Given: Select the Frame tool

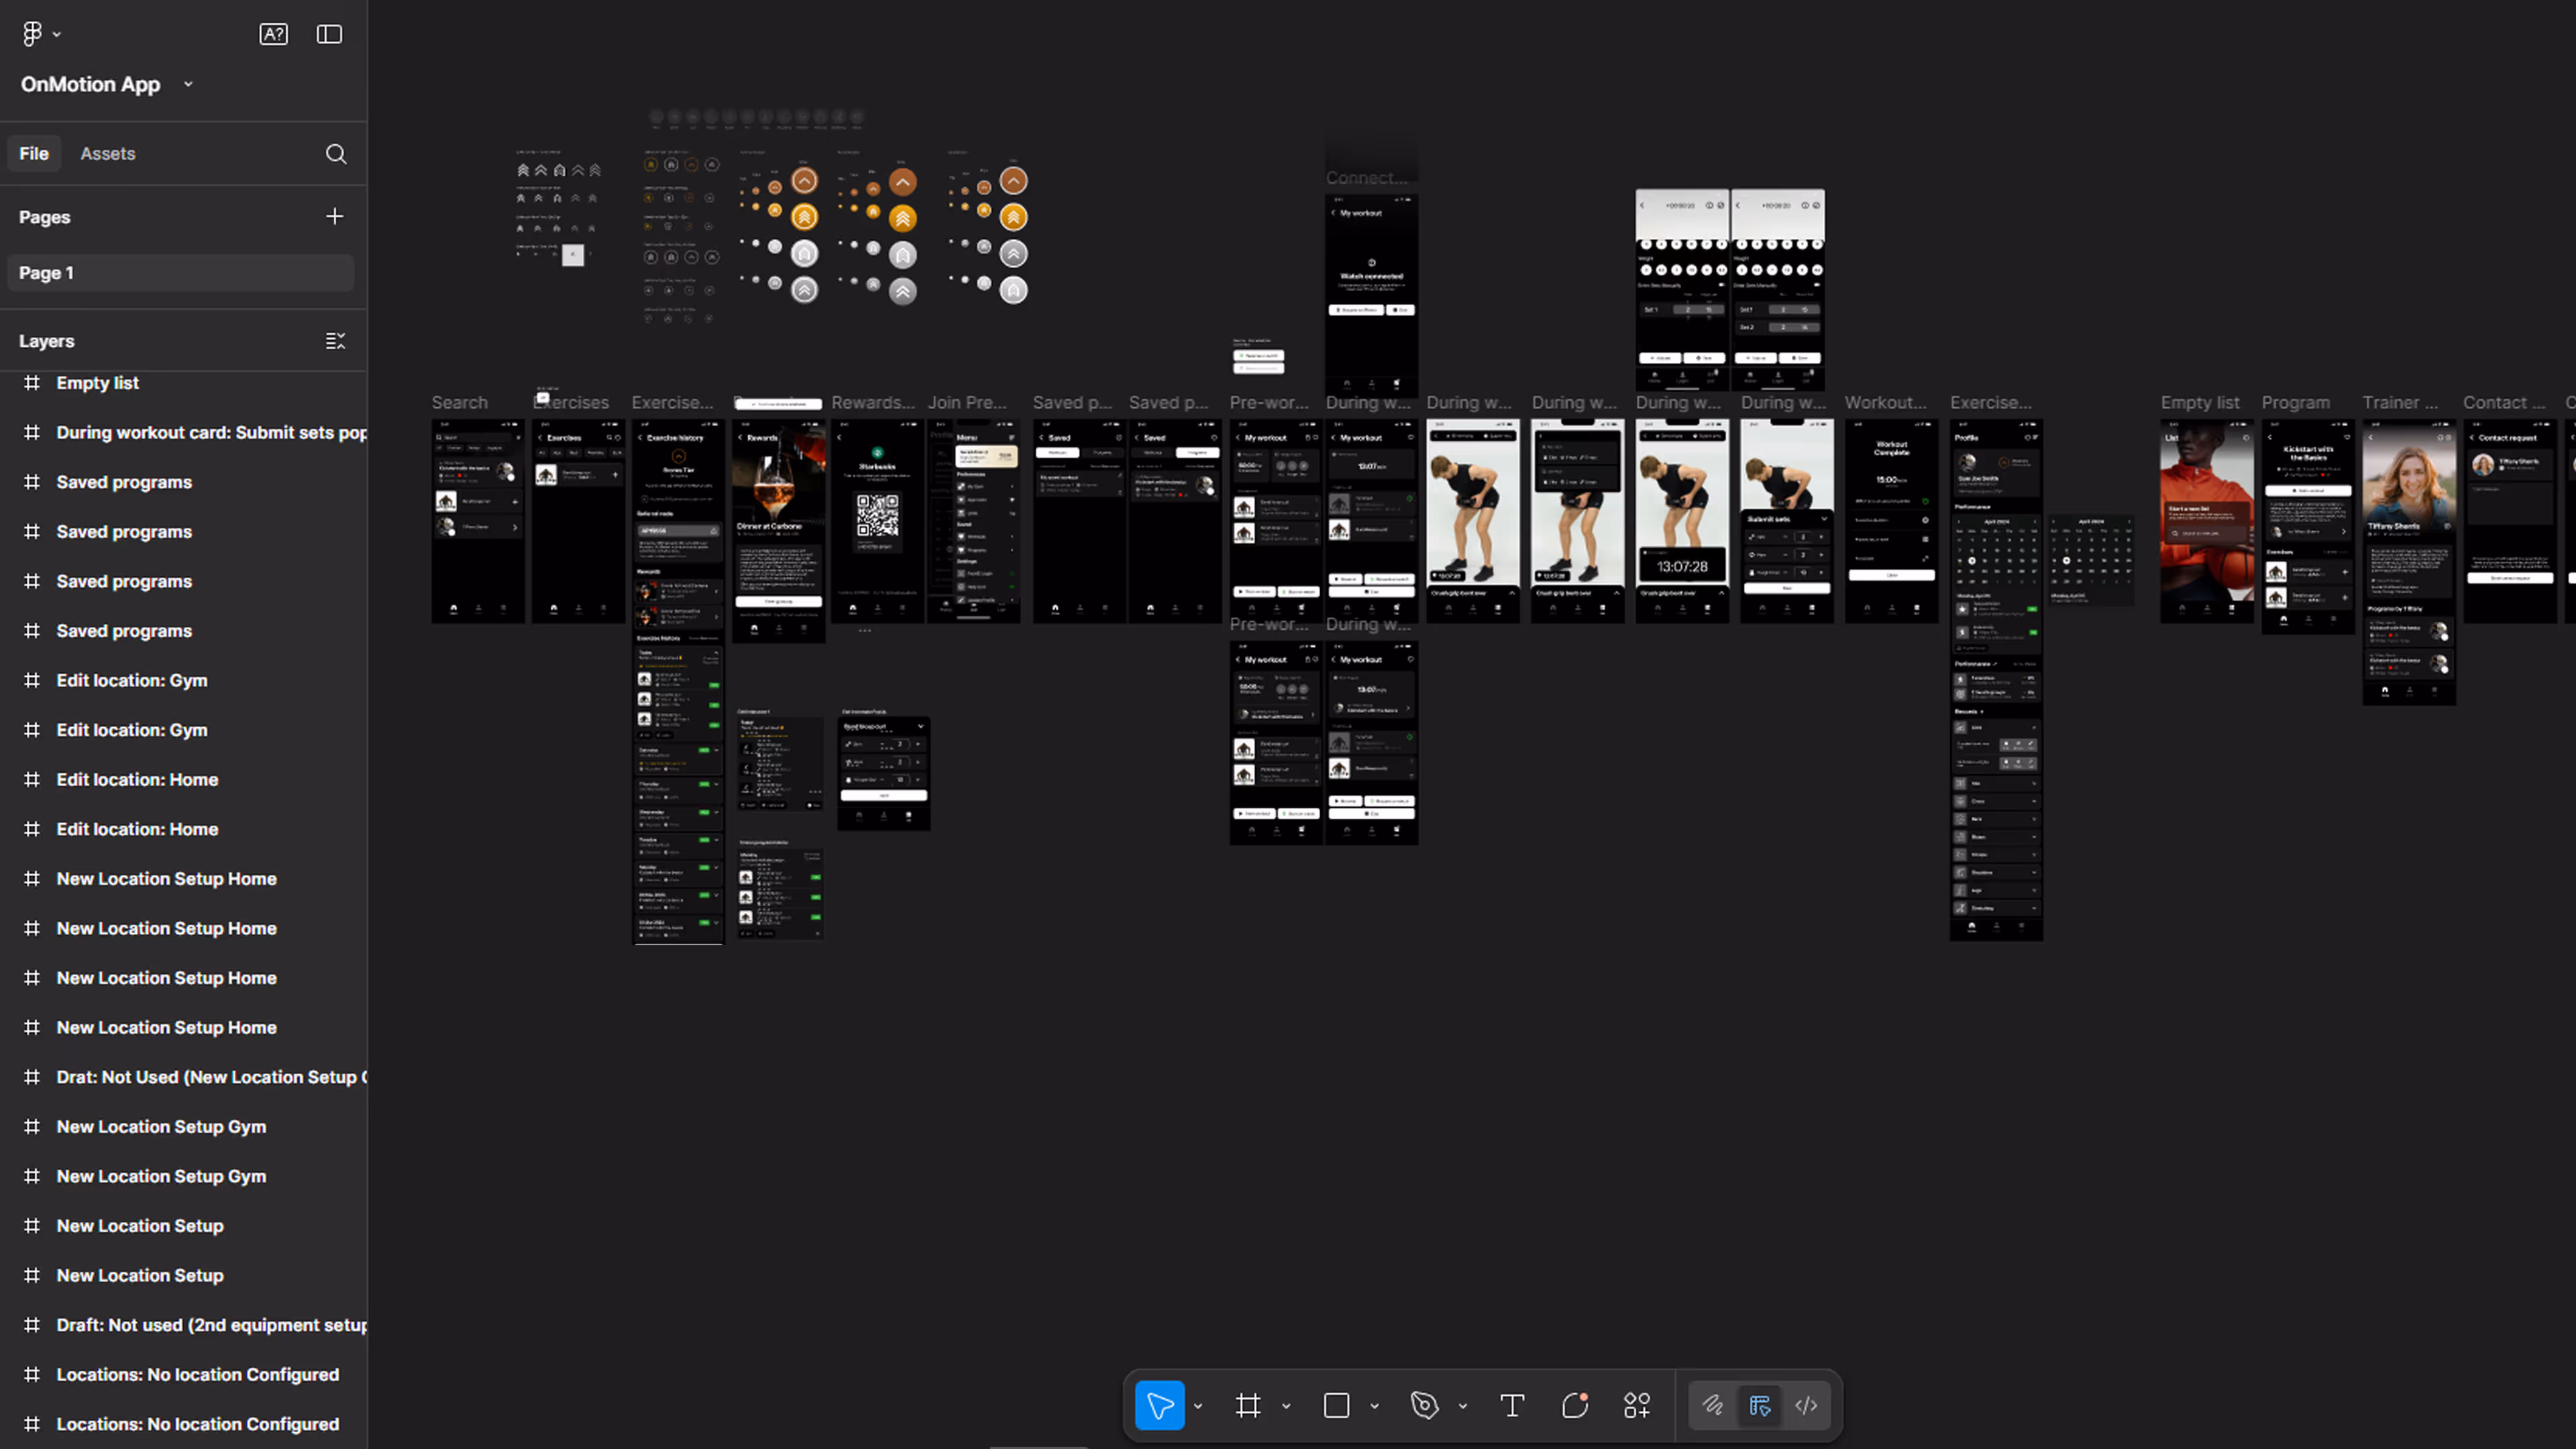Looking at the screenshot, I should [x=1247, y=1405].
